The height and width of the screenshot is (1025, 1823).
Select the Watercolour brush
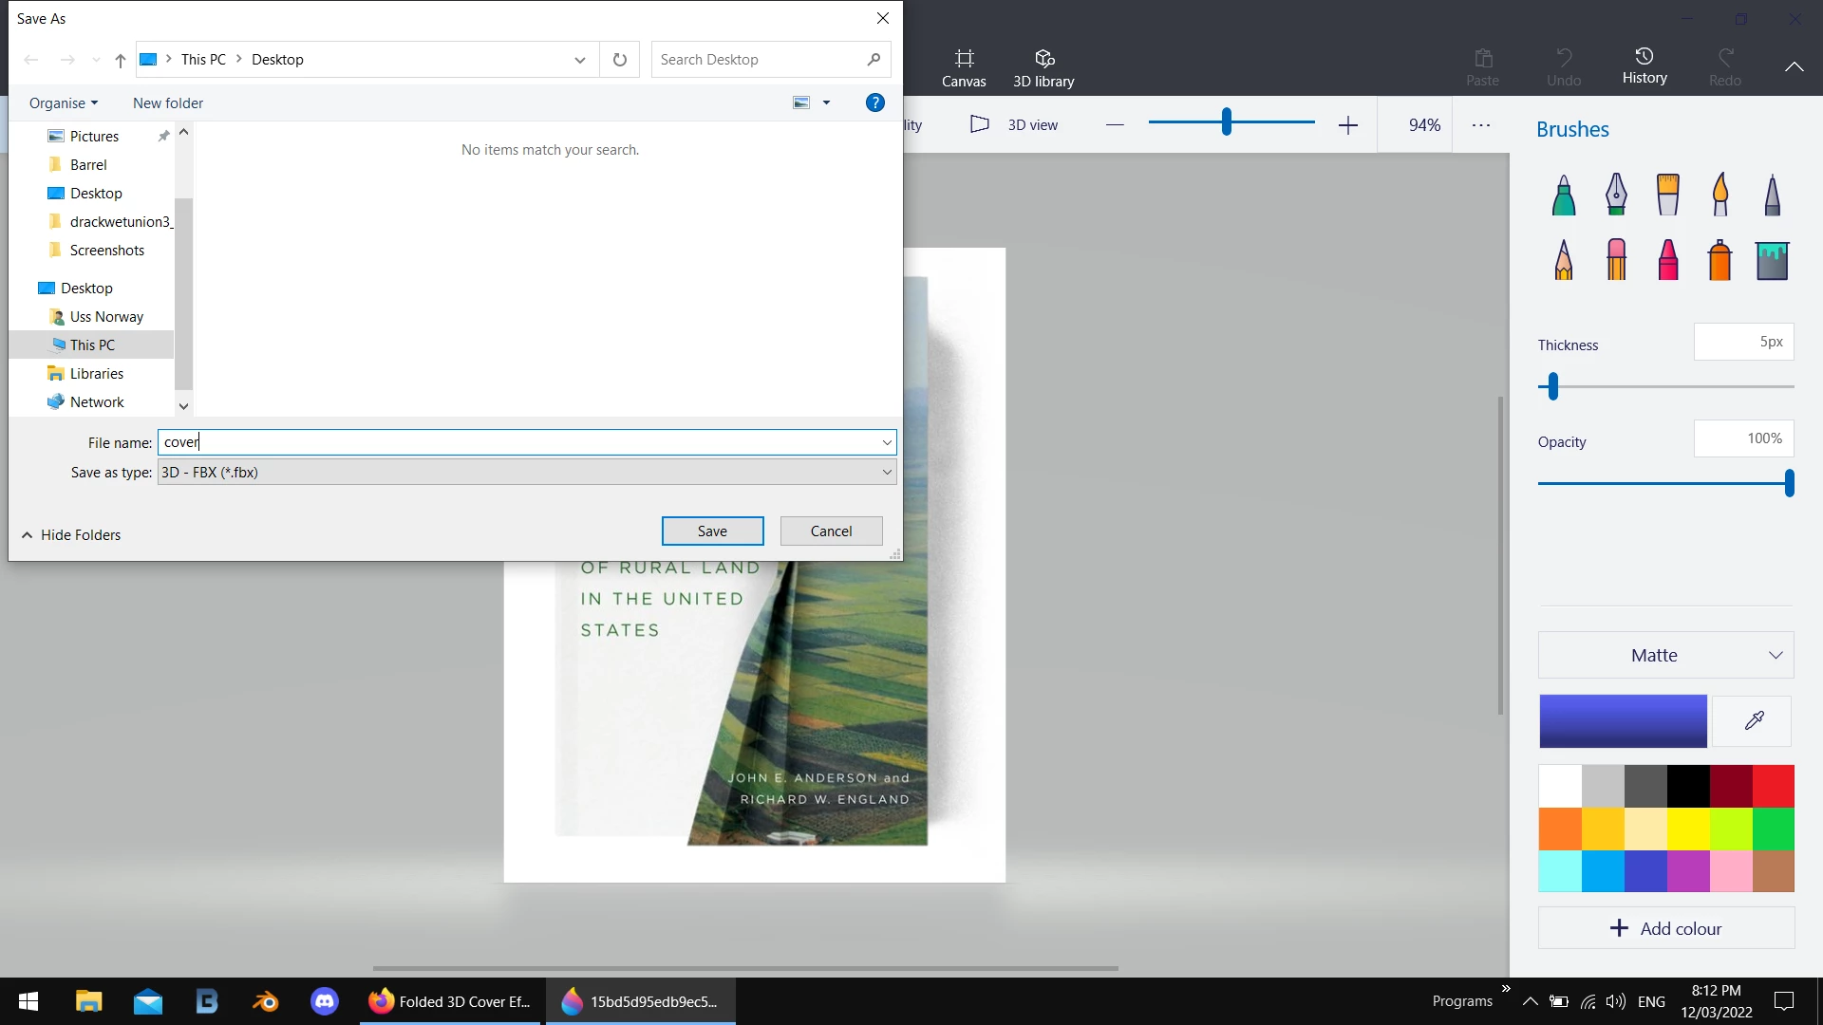1720,195
